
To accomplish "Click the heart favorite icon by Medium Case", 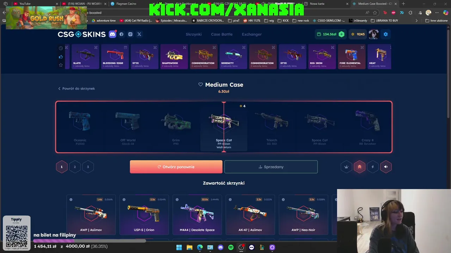I will [x=200, y=84].
